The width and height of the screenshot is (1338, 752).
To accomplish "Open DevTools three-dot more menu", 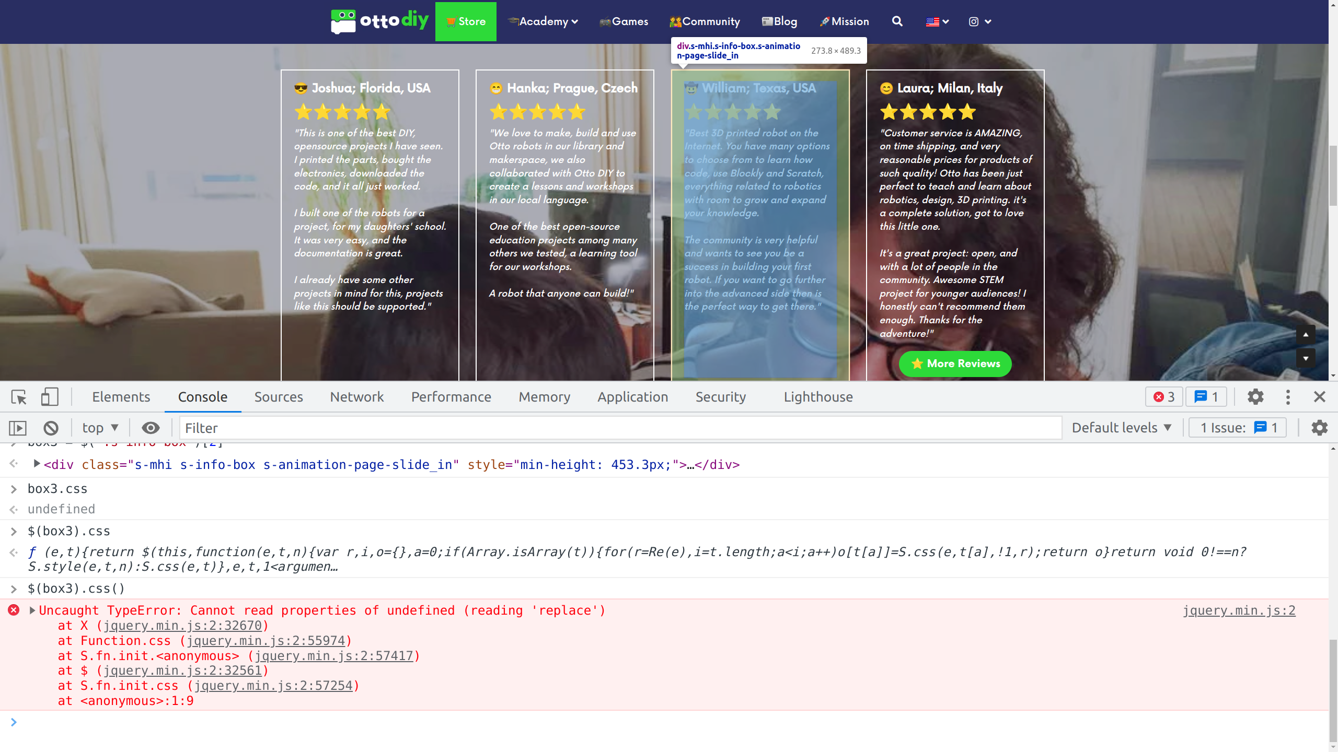I will pyautogui.click(x=1288, y=397).
